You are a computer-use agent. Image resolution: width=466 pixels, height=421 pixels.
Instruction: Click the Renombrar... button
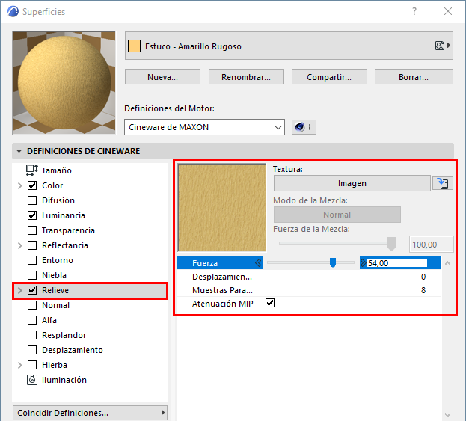pos(246,77)
